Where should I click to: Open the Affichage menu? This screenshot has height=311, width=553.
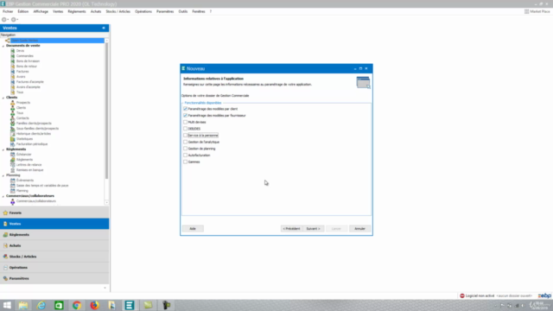(41, 11)
